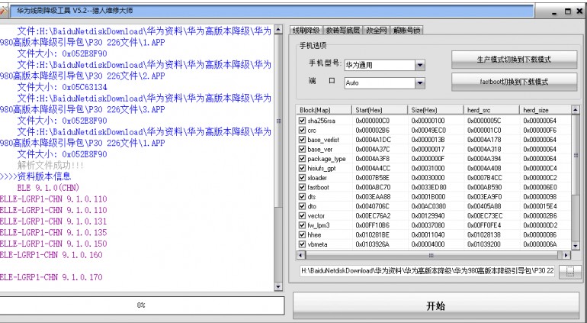Toggle the base_verlist checkbox
The height and width of the screenshot is (323, 587).
[302, 140]
